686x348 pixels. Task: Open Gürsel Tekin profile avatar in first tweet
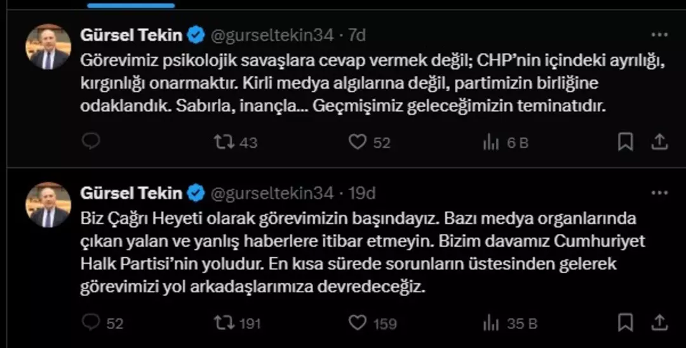[48, 48]
